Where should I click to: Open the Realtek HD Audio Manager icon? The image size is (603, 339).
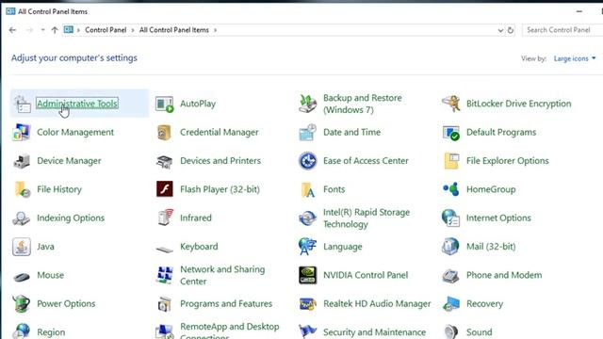pos(308,304)
